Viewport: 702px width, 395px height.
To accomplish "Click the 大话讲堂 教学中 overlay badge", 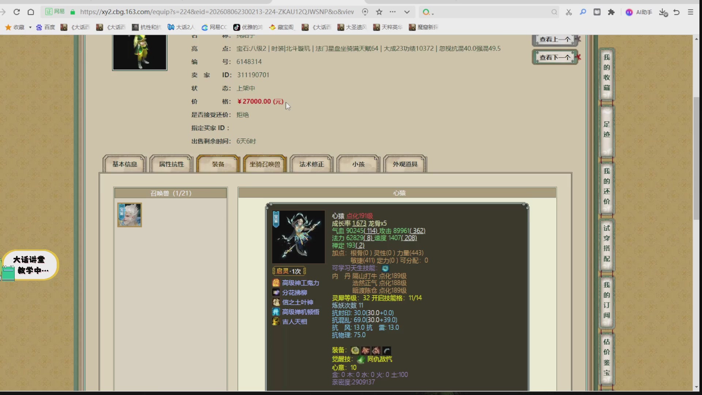I will click(x=29, y=266).
